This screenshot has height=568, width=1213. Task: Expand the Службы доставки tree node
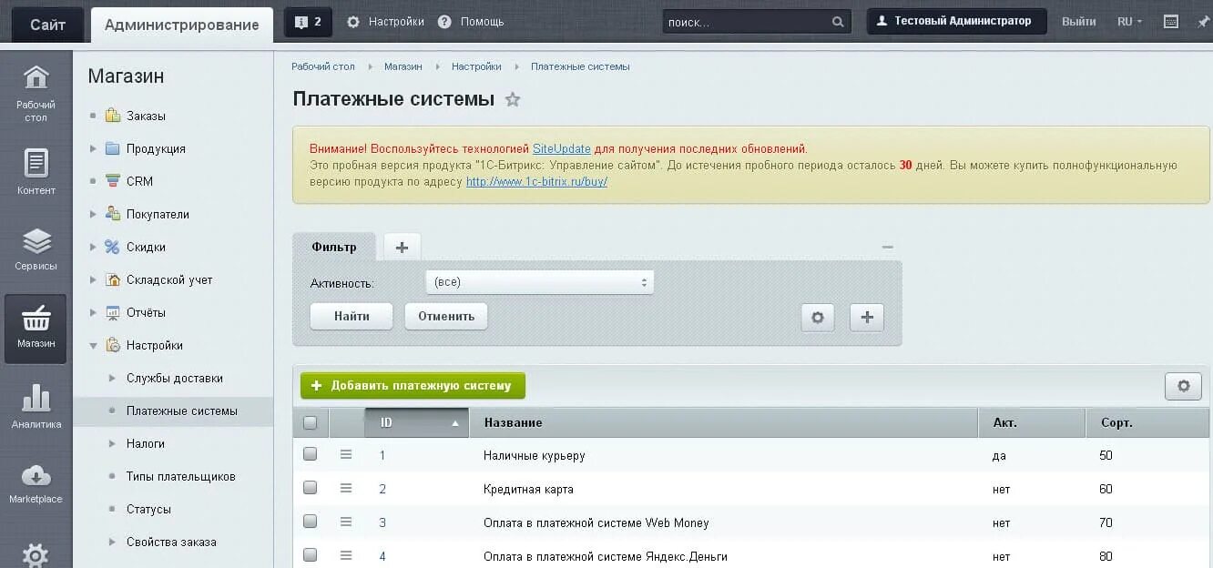[x=112, y=378]
